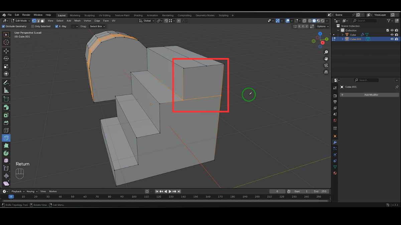Uncheck Occlude Geometry checkbox
Viewport: 401px width, 225px height.
pos(4,26)
